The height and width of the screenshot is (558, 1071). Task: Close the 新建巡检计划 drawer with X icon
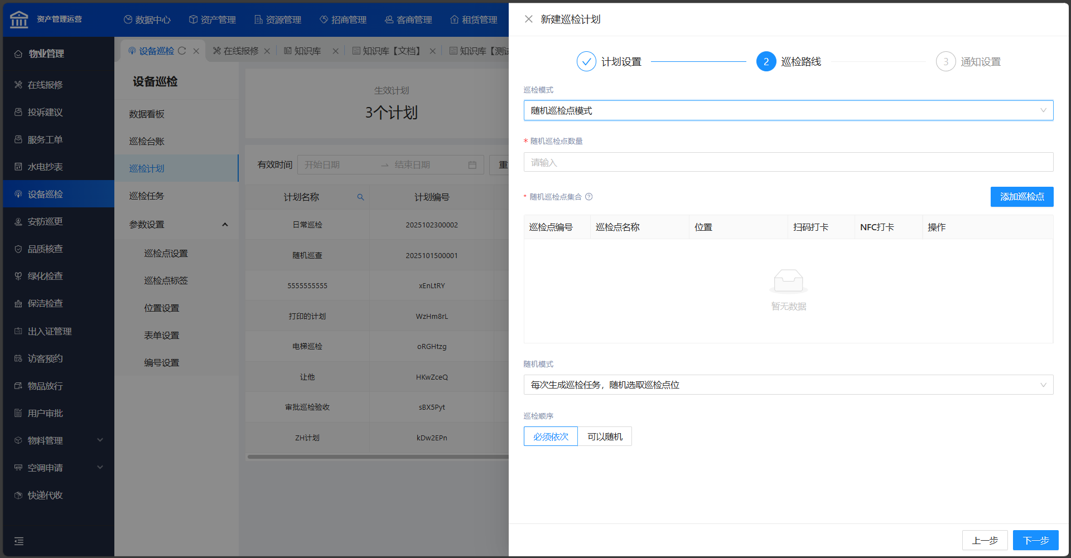coord(528,19)
